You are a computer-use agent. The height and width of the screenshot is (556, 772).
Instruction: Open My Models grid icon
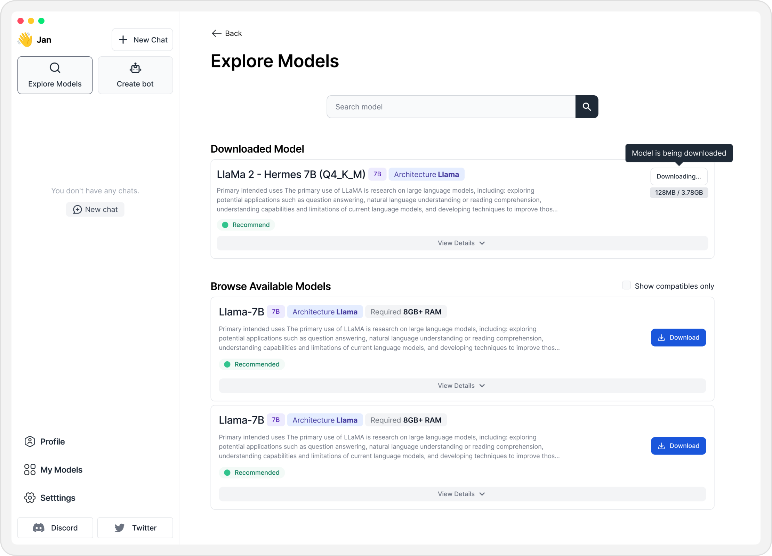pyautogui.click(x=30, y=470)
